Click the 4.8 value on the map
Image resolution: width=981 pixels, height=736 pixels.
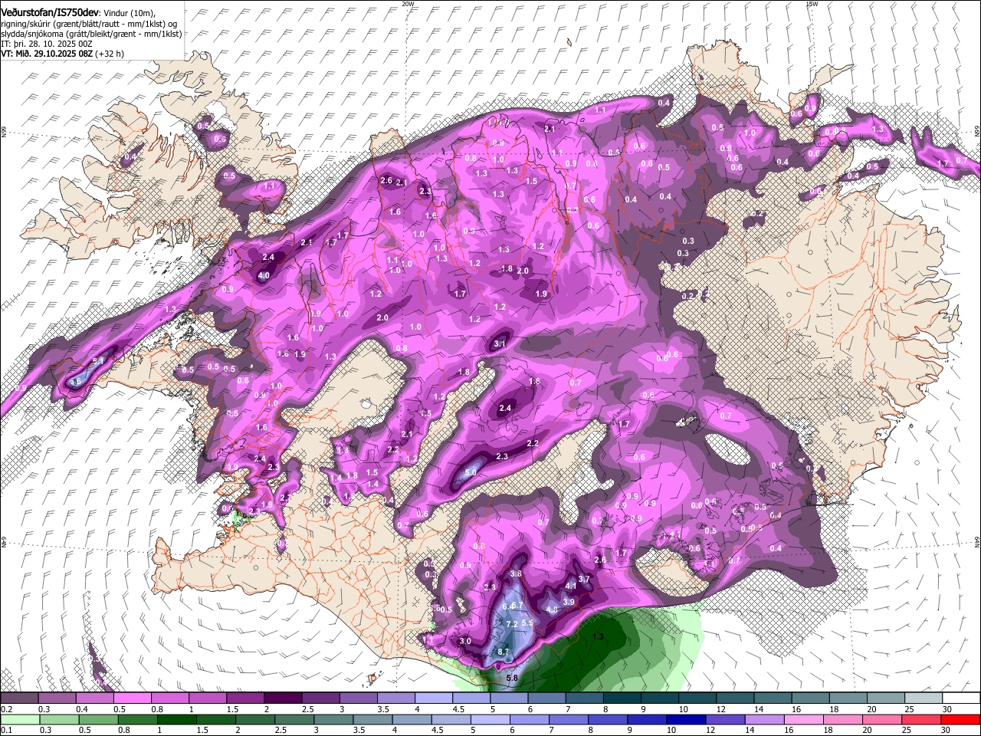point(552,610)
